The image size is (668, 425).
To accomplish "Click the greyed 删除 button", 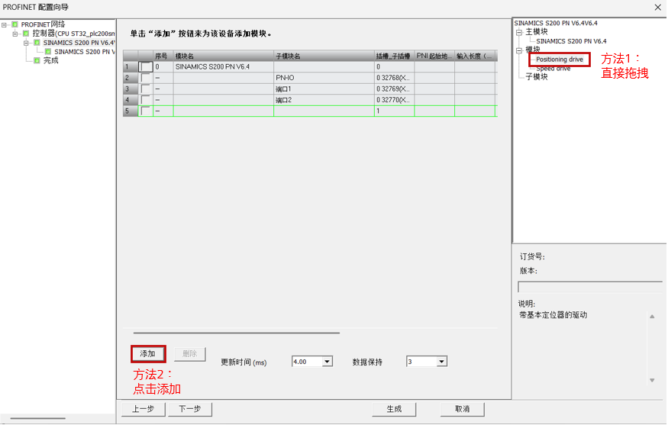I will (x=189, y=354).
